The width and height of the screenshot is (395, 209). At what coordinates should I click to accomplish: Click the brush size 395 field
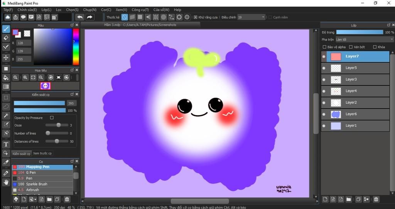(71, 103)
